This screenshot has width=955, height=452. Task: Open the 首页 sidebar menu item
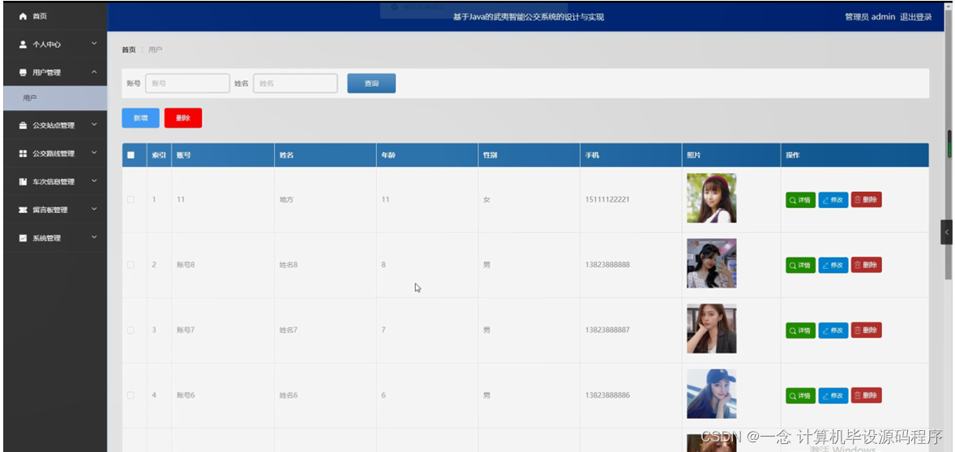55,16
